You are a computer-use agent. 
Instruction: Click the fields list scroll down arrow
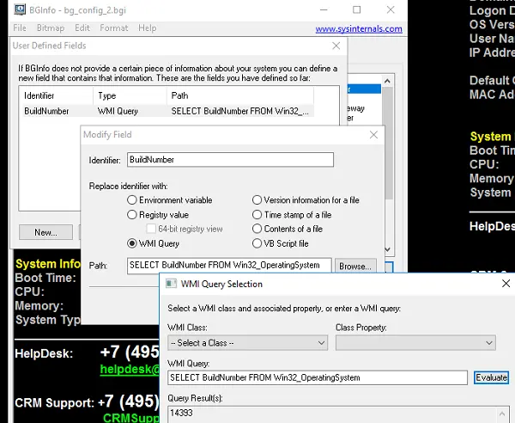[x=388, y=249]
